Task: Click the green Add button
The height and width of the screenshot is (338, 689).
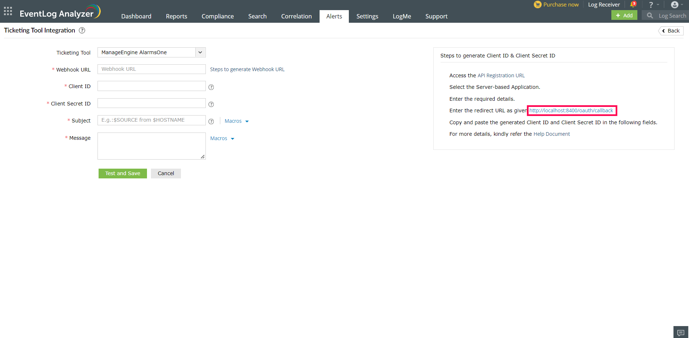Action: (624, 16)
